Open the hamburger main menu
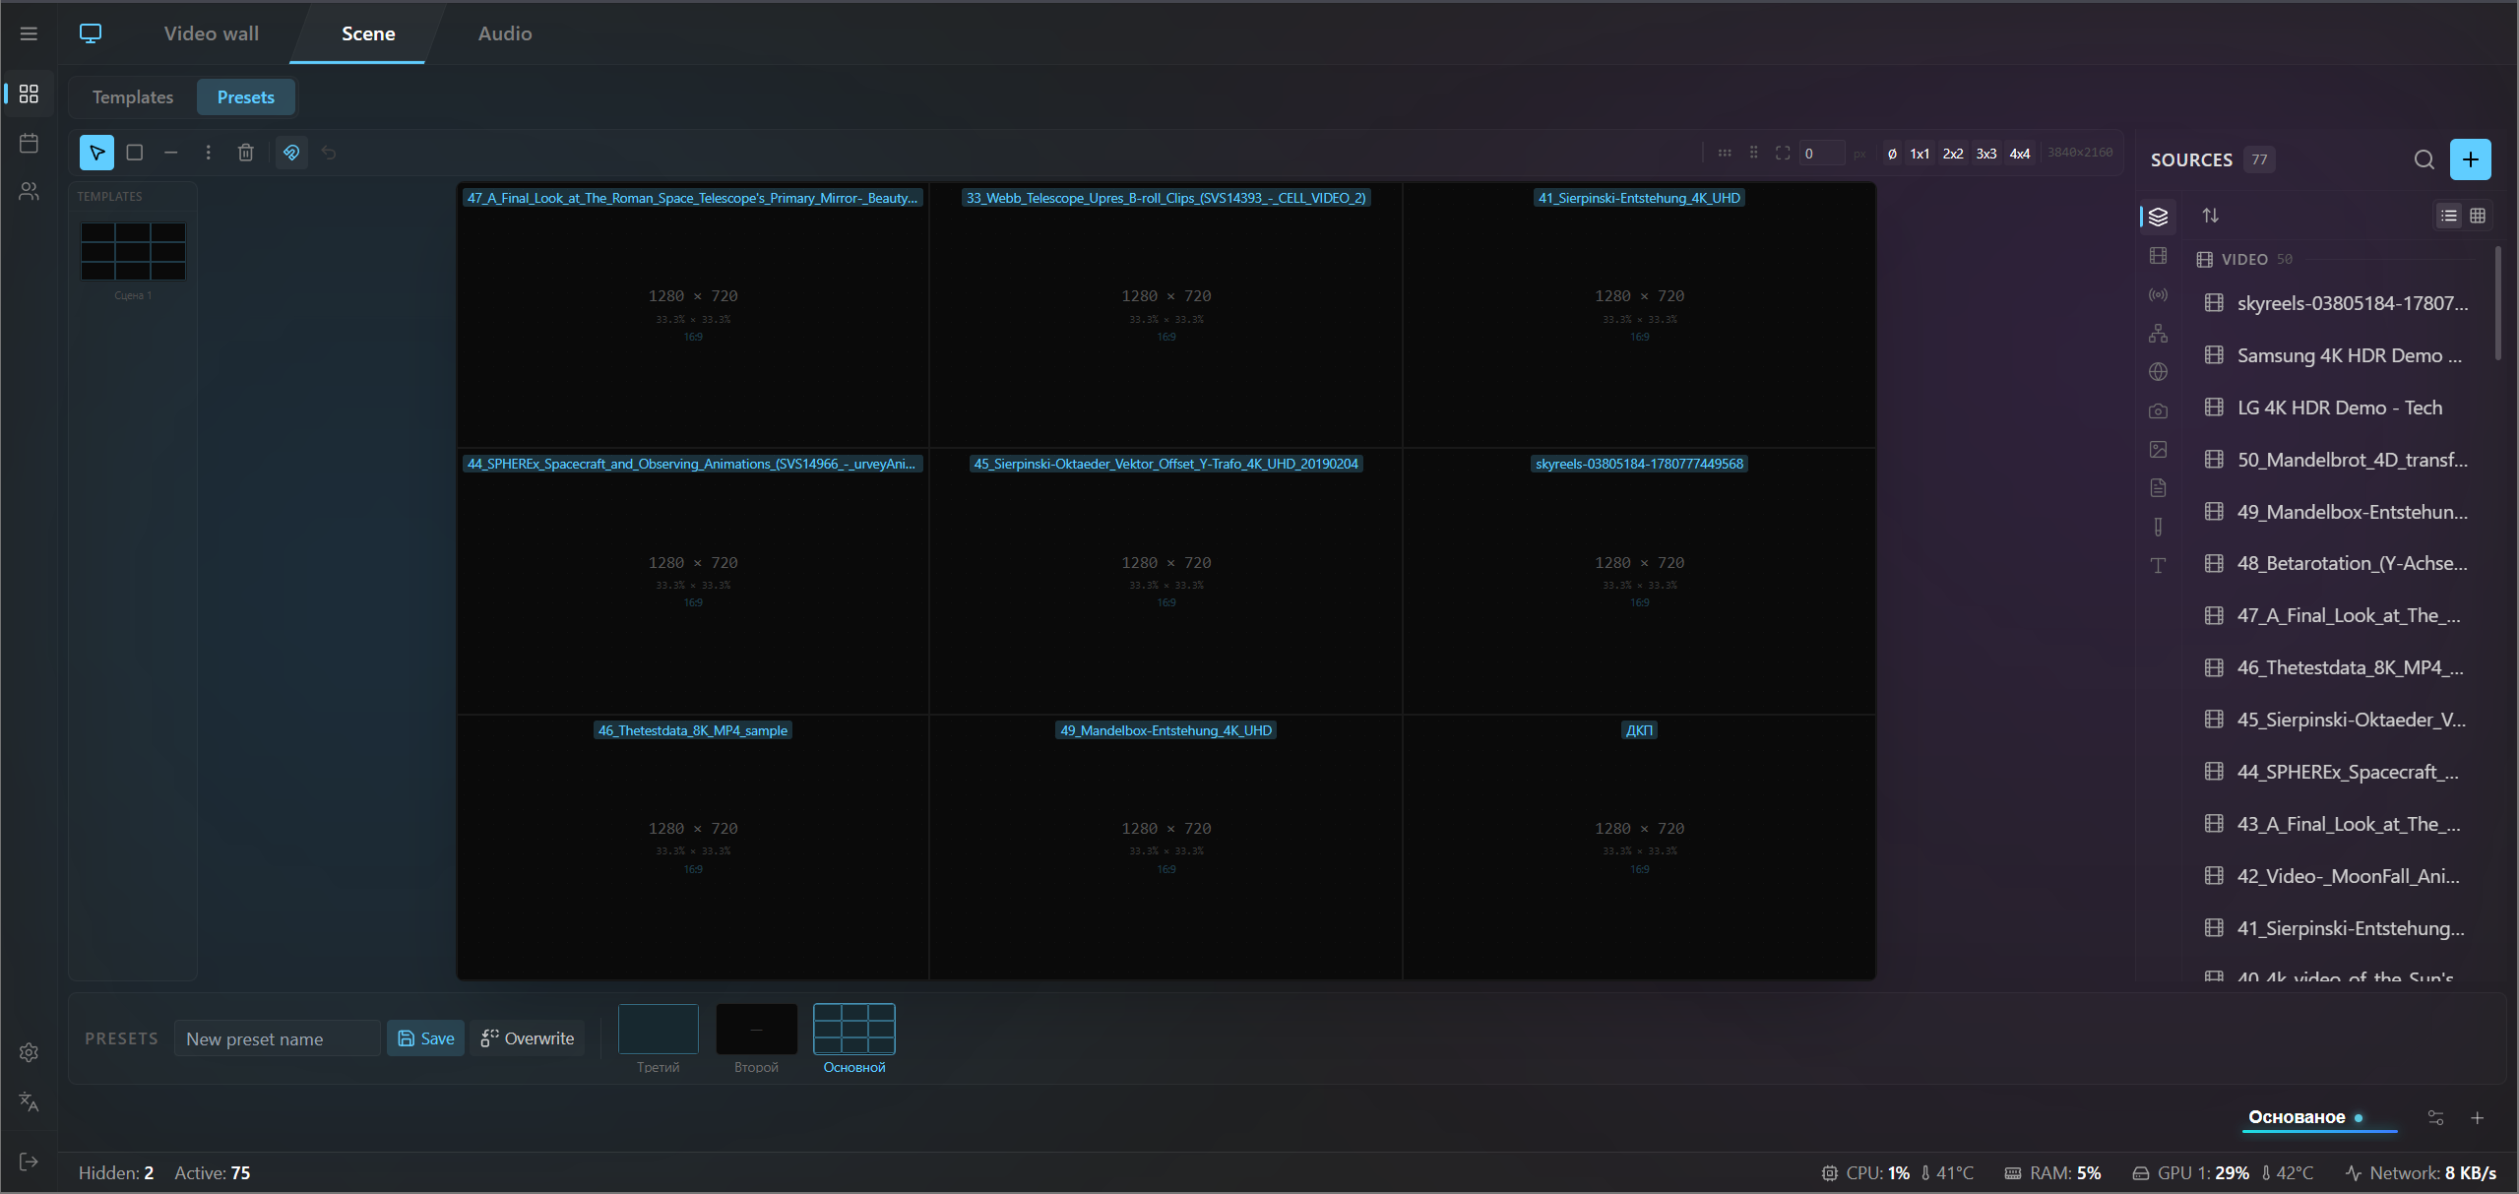Viewport: 2519px width, 1194px height. pos(29,33)
